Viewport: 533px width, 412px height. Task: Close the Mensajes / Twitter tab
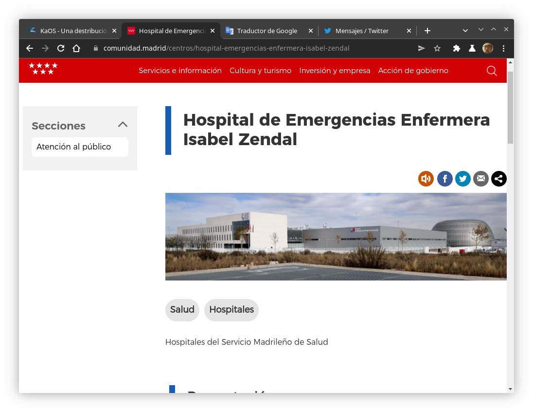[409, 31]
